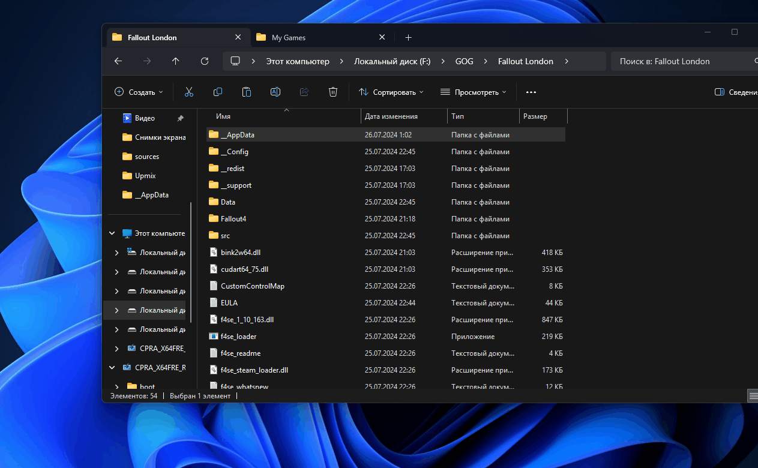Select f4se_steam_loader.dll file
The image size is (758, 468).
386,370
